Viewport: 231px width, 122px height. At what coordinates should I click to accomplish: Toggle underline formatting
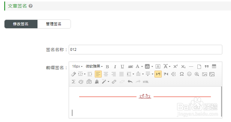122,67
